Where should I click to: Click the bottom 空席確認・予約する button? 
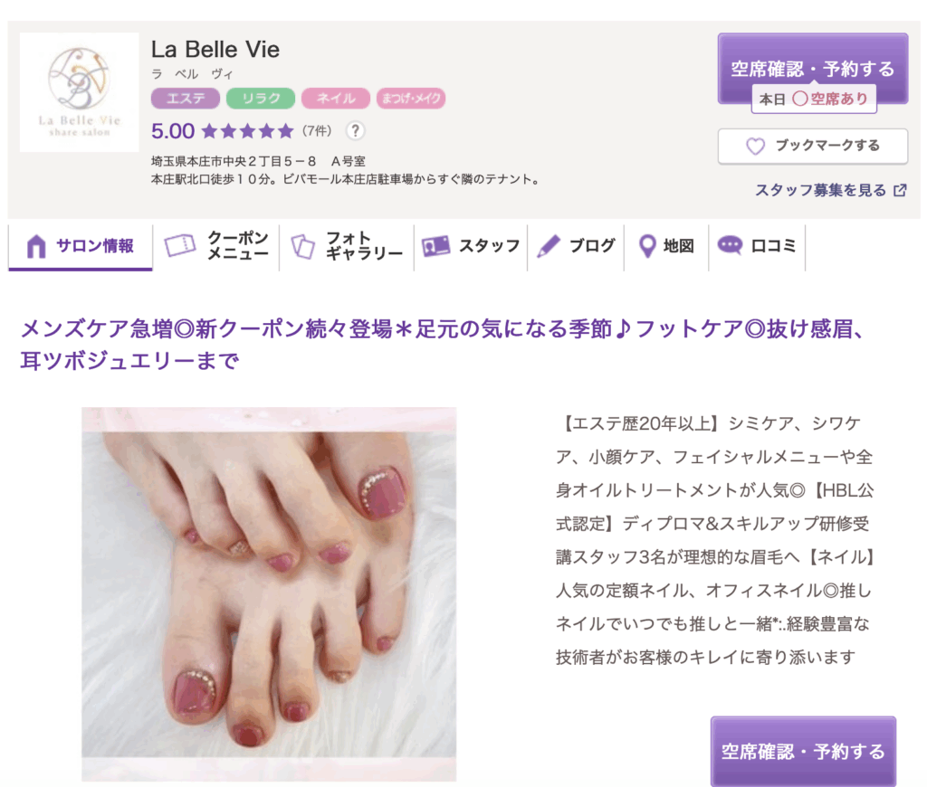(803, 752)
